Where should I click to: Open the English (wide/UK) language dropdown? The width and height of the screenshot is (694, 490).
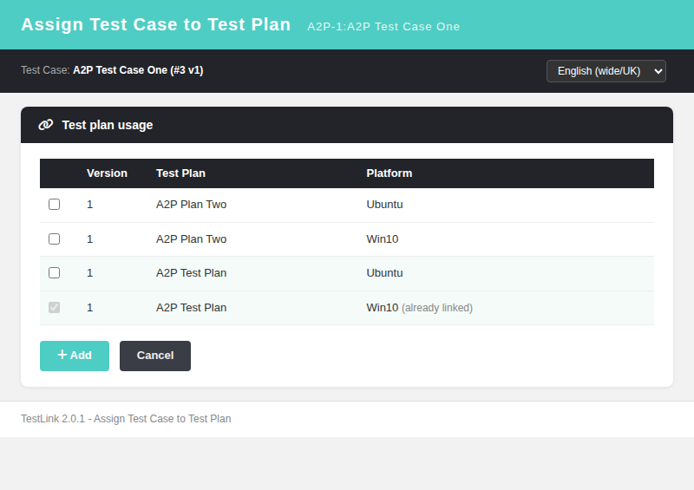pyautogui.click(x=606, y=71)
